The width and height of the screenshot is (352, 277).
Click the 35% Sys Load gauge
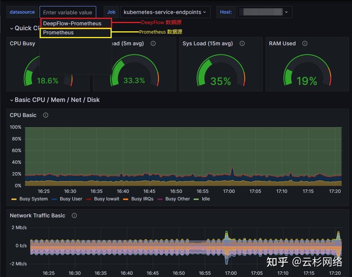[221, 70]
